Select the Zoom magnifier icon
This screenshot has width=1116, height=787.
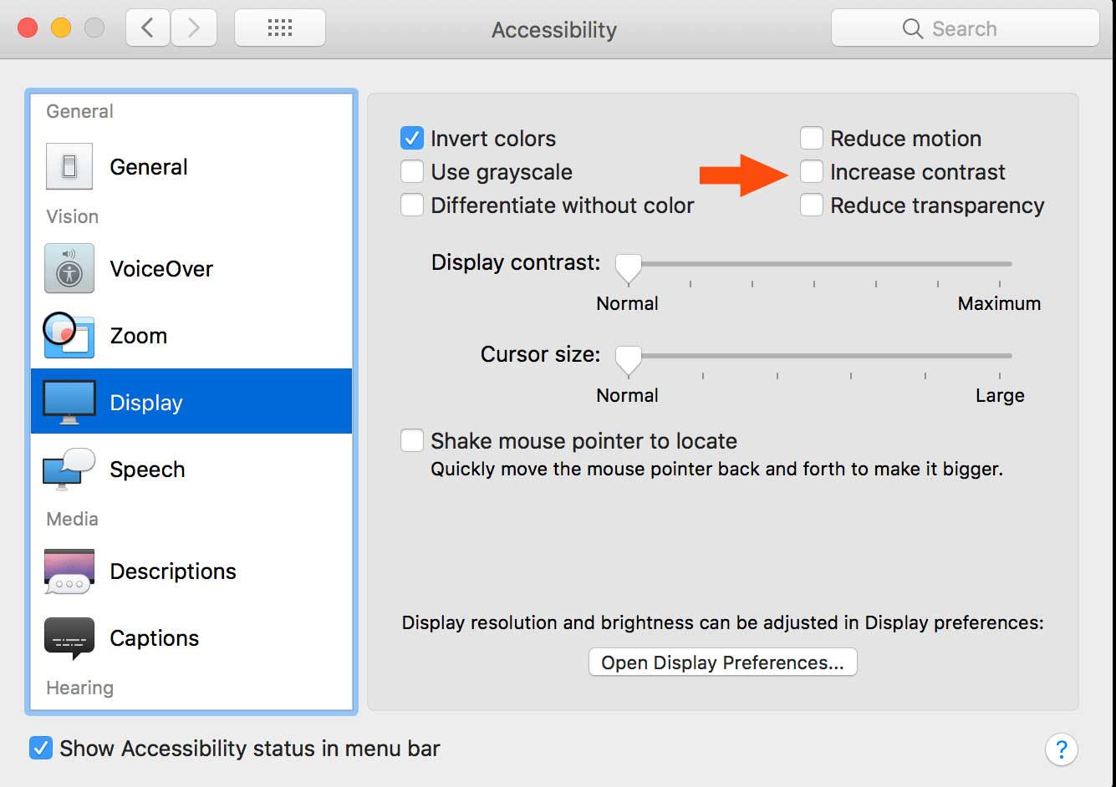pos(69,335)
